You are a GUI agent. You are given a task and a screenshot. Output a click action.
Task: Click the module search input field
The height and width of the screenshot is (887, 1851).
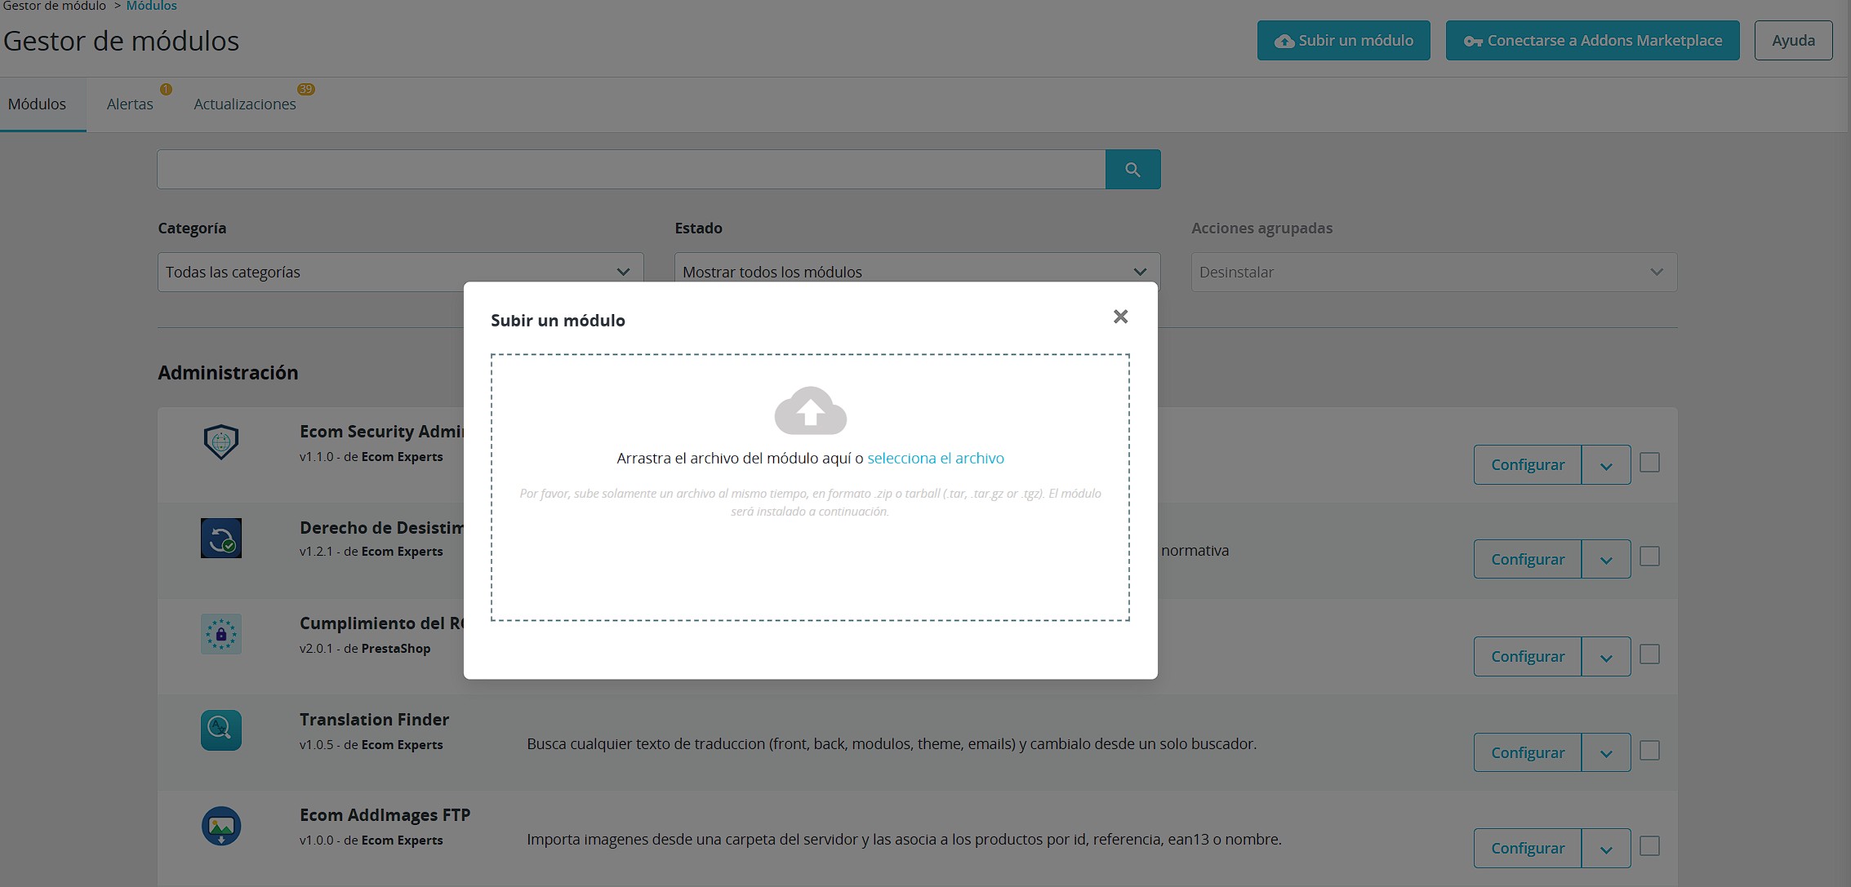click(x=631, y=169)
